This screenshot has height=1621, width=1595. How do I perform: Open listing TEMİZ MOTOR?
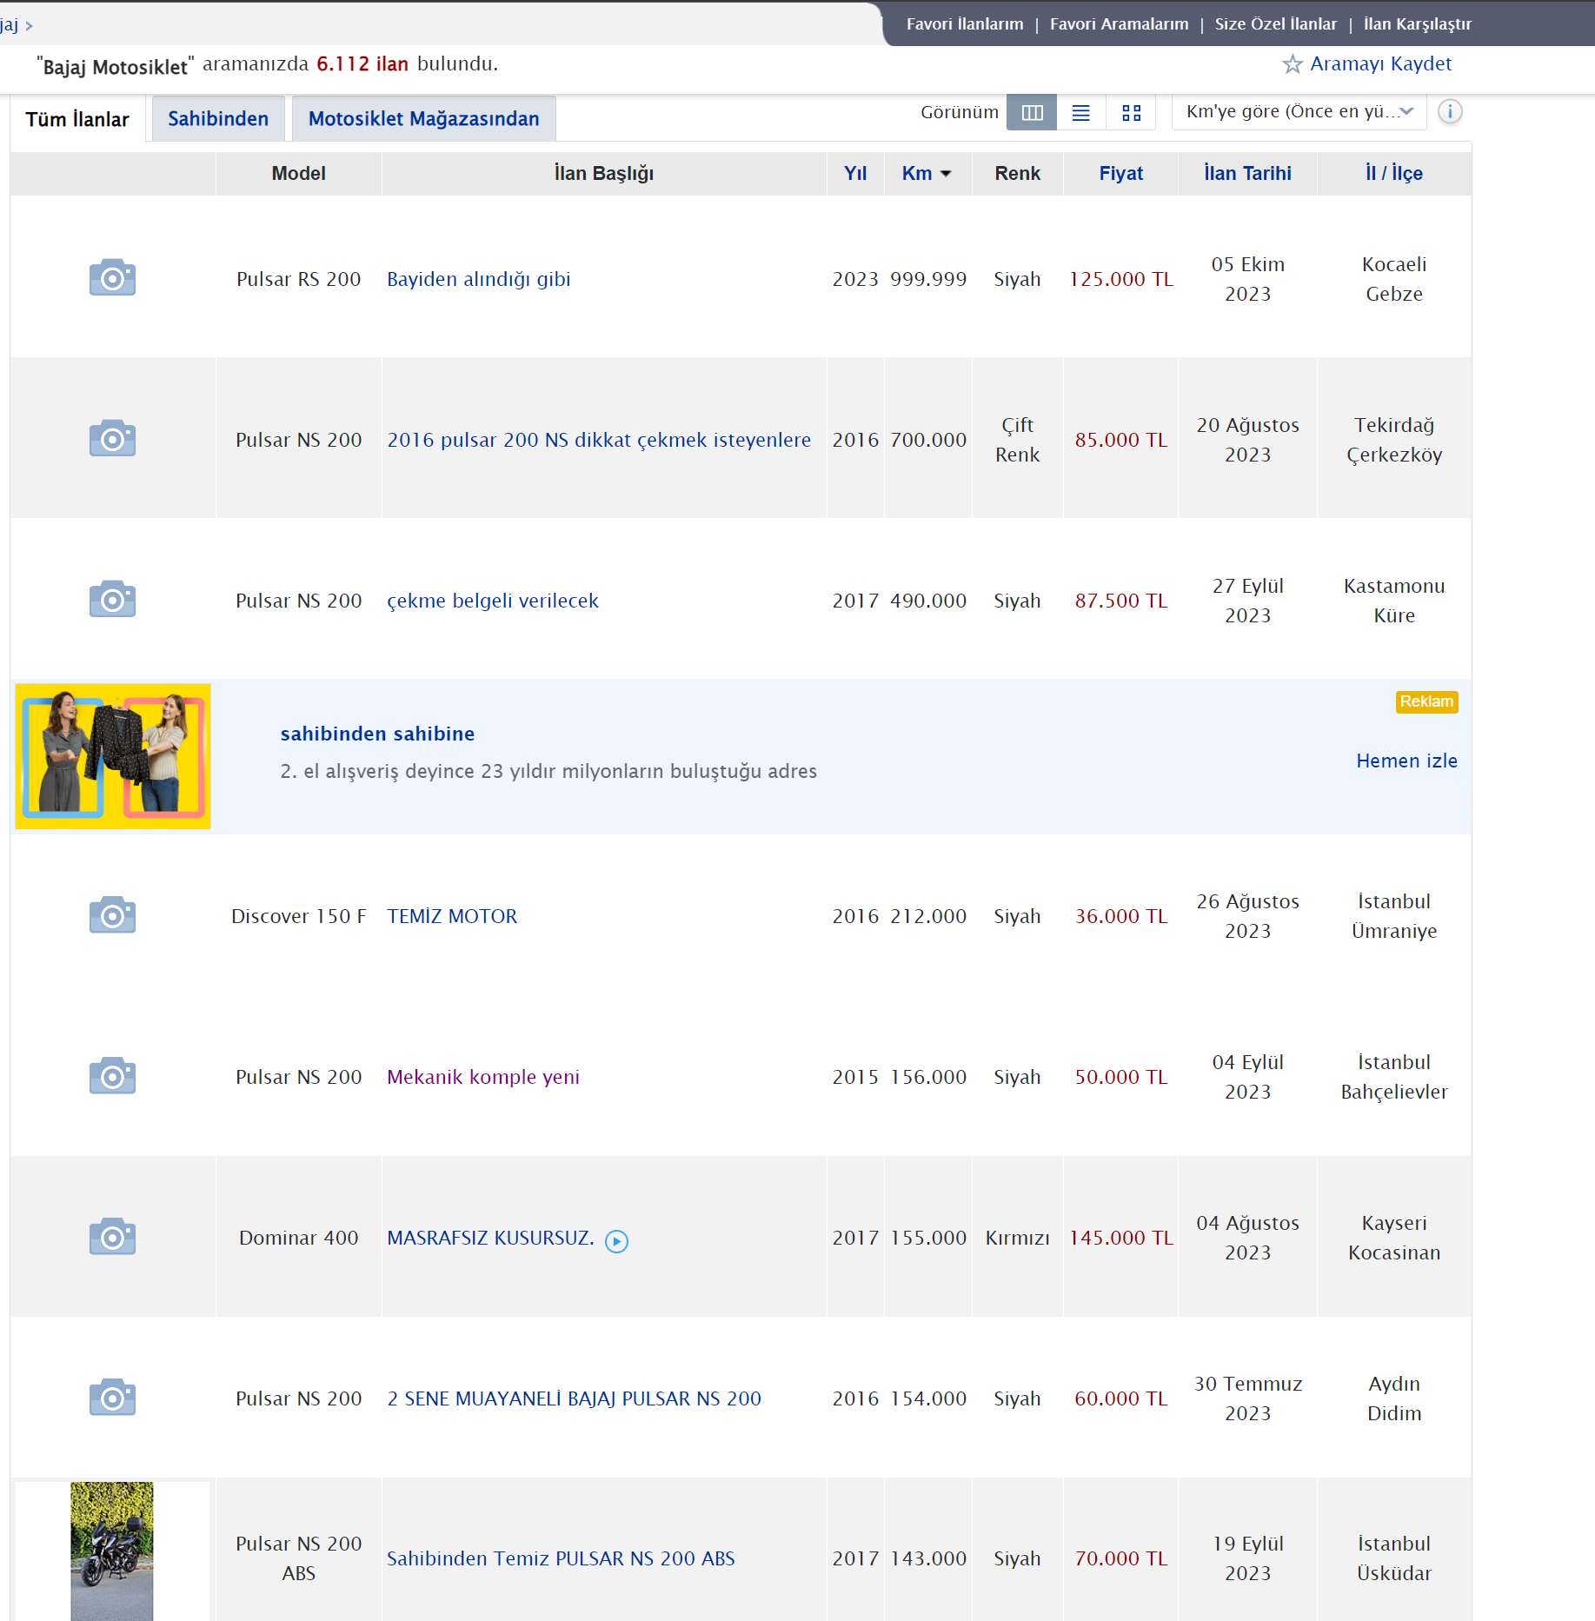452,916
